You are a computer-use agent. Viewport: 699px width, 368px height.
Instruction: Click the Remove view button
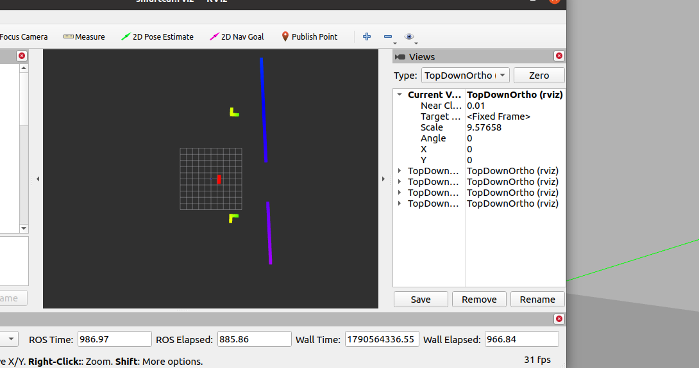click(x=479, y=300)
